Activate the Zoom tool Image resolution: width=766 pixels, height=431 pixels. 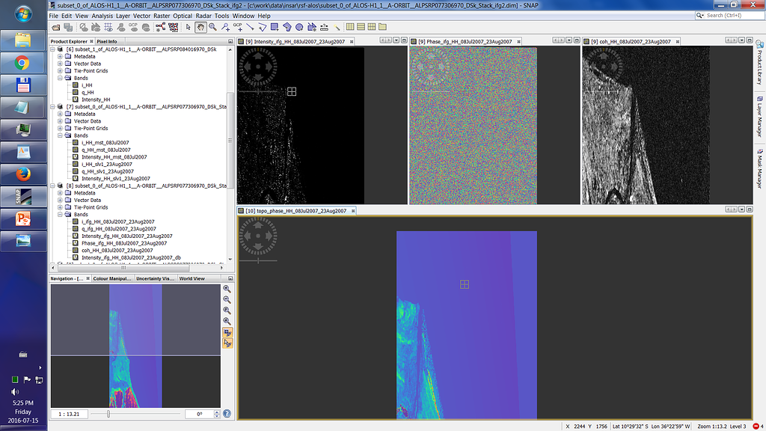(x=212, y=27)
